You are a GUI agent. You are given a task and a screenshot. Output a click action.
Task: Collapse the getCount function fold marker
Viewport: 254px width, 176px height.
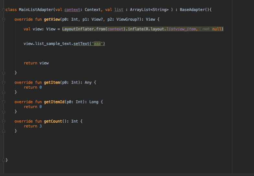(4, 121)
